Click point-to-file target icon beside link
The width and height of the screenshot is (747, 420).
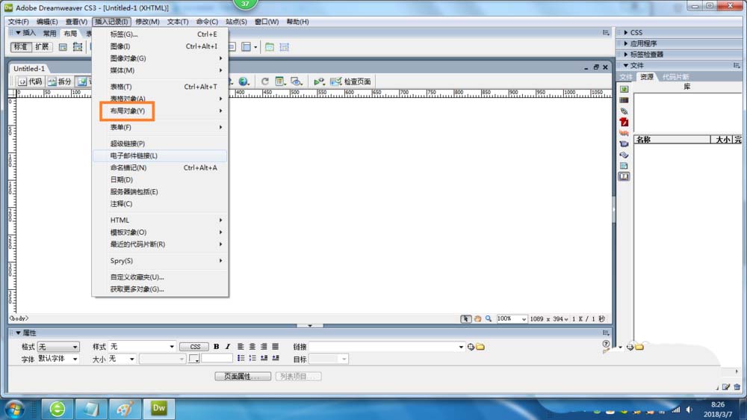coord(471,347)
